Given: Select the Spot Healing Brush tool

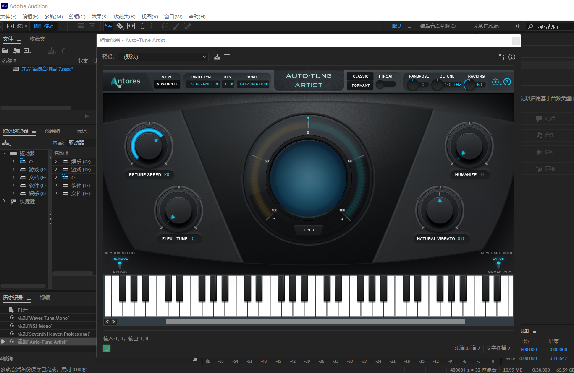Looking at the screenshot, I should coord(187,26).
